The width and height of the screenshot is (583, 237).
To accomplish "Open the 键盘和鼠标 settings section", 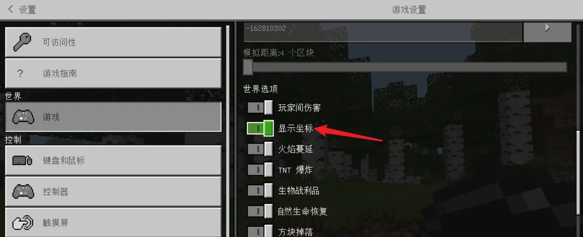I will pos(113,160).
